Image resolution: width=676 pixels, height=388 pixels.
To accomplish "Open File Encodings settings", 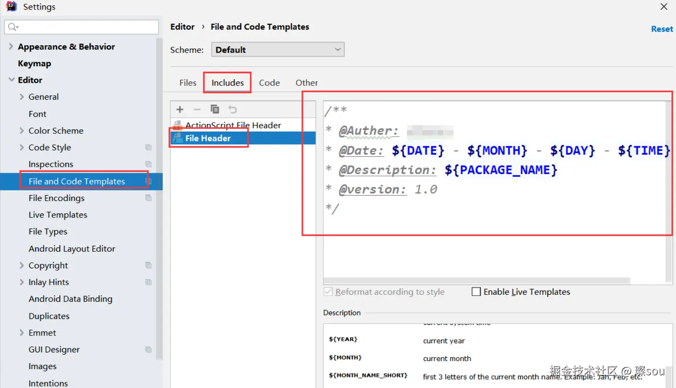I will 57,198.
